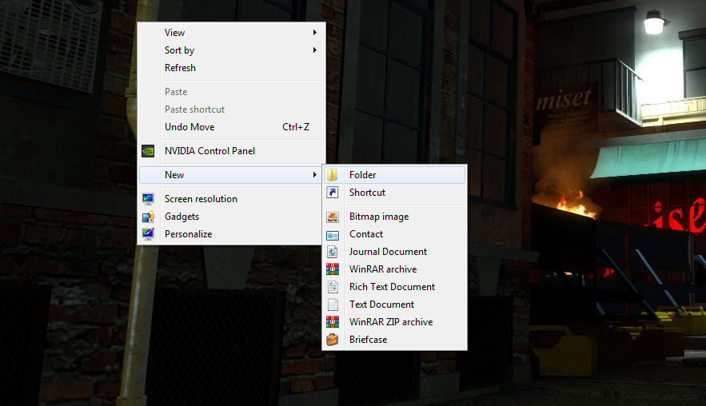Viewport: 706px width, 406px height.
Task: Create a new Bitmap image
Action: 394,217
